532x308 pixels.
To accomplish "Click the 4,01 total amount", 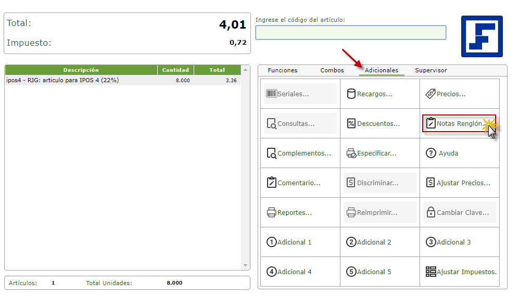I will pos(232,24).
